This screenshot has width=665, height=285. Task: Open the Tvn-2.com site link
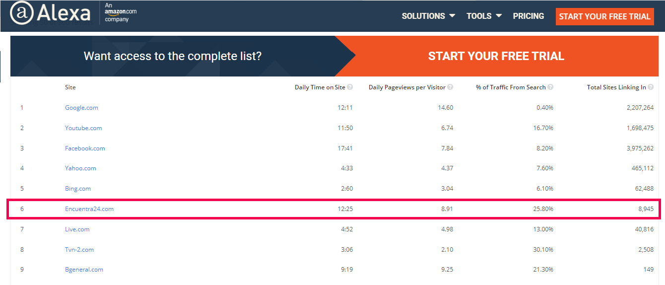click(79, 250)
